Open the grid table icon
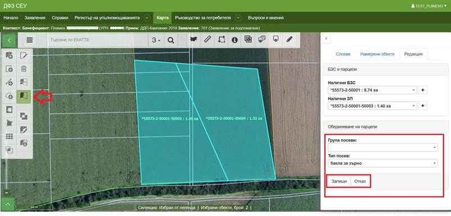The height and width of the screenshot is (216, 451). pos(9,136)
